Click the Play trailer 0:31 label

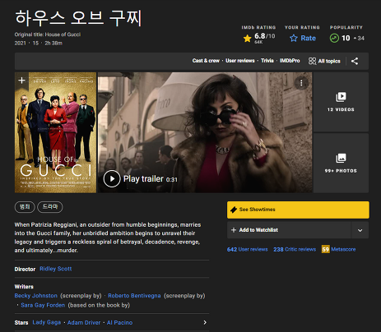tap(151, 179)
